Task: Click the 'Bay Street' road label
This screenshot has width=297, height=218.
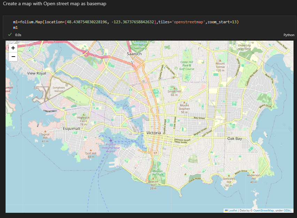Action: click(199, 118)
